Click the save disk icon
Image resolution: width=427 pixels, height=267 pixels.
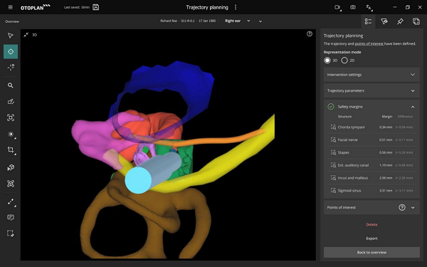point(96,7)
